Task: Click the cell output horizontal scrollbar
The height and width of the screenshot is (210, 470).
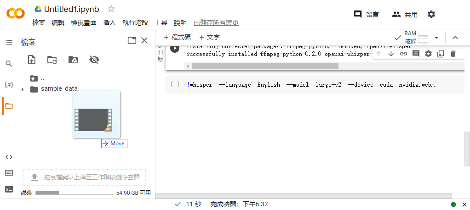Action: [264, 66]
